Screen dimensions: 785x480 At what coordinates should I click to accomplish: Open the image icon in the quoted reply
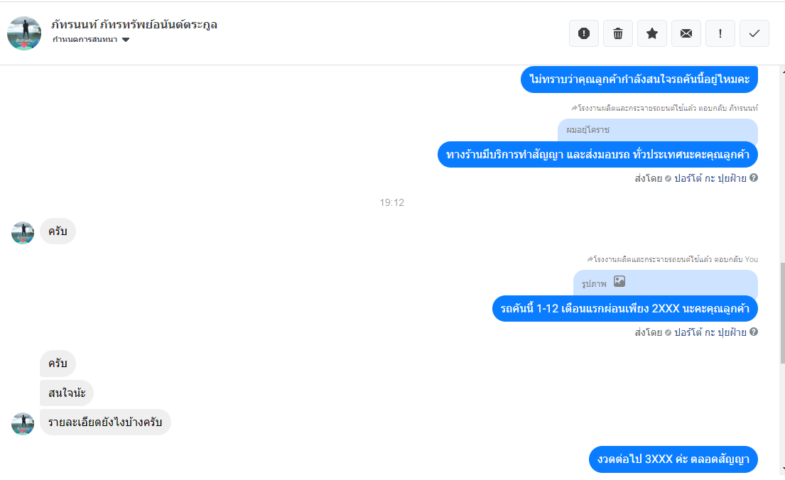pyautogui.click(x=619, y=281)
